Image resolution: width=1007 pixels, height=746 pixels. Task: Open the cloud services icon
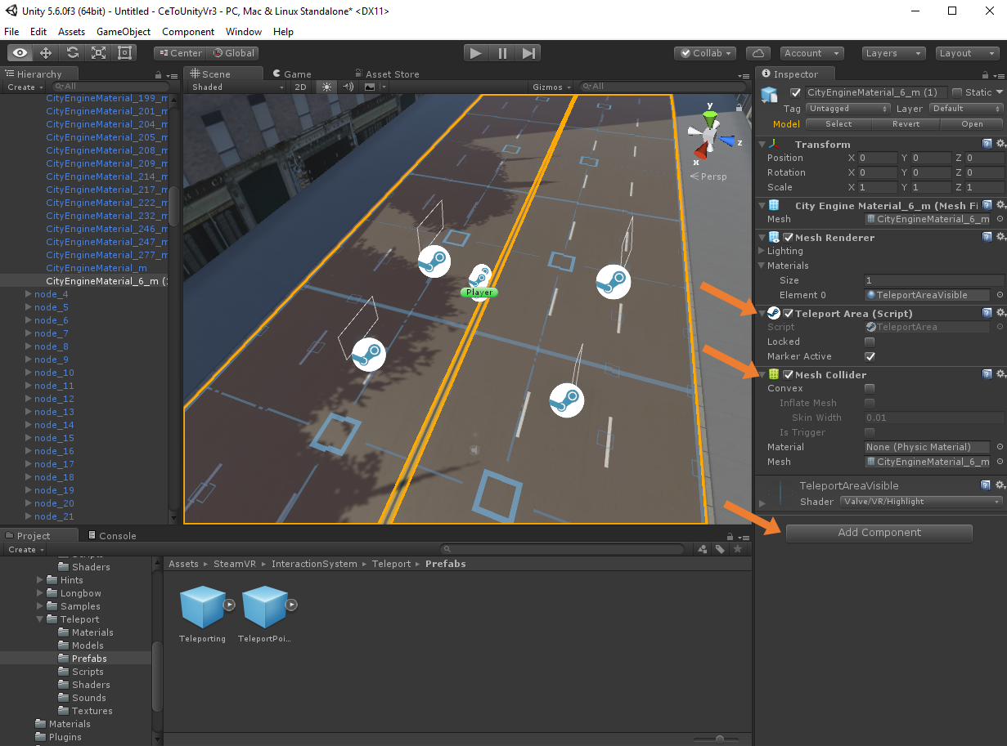tap(758, 53)
